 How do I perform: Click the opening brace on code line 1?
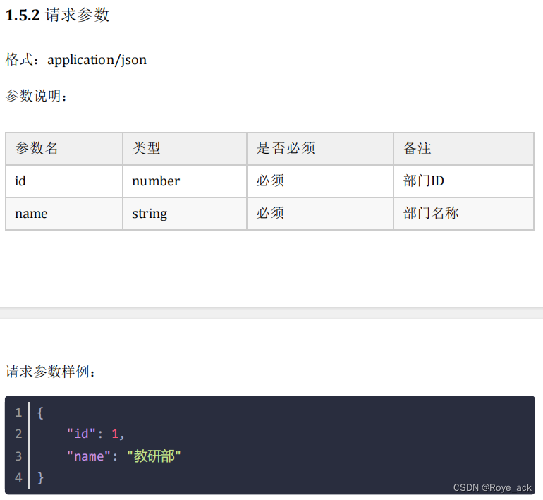(x=40, y=413)
